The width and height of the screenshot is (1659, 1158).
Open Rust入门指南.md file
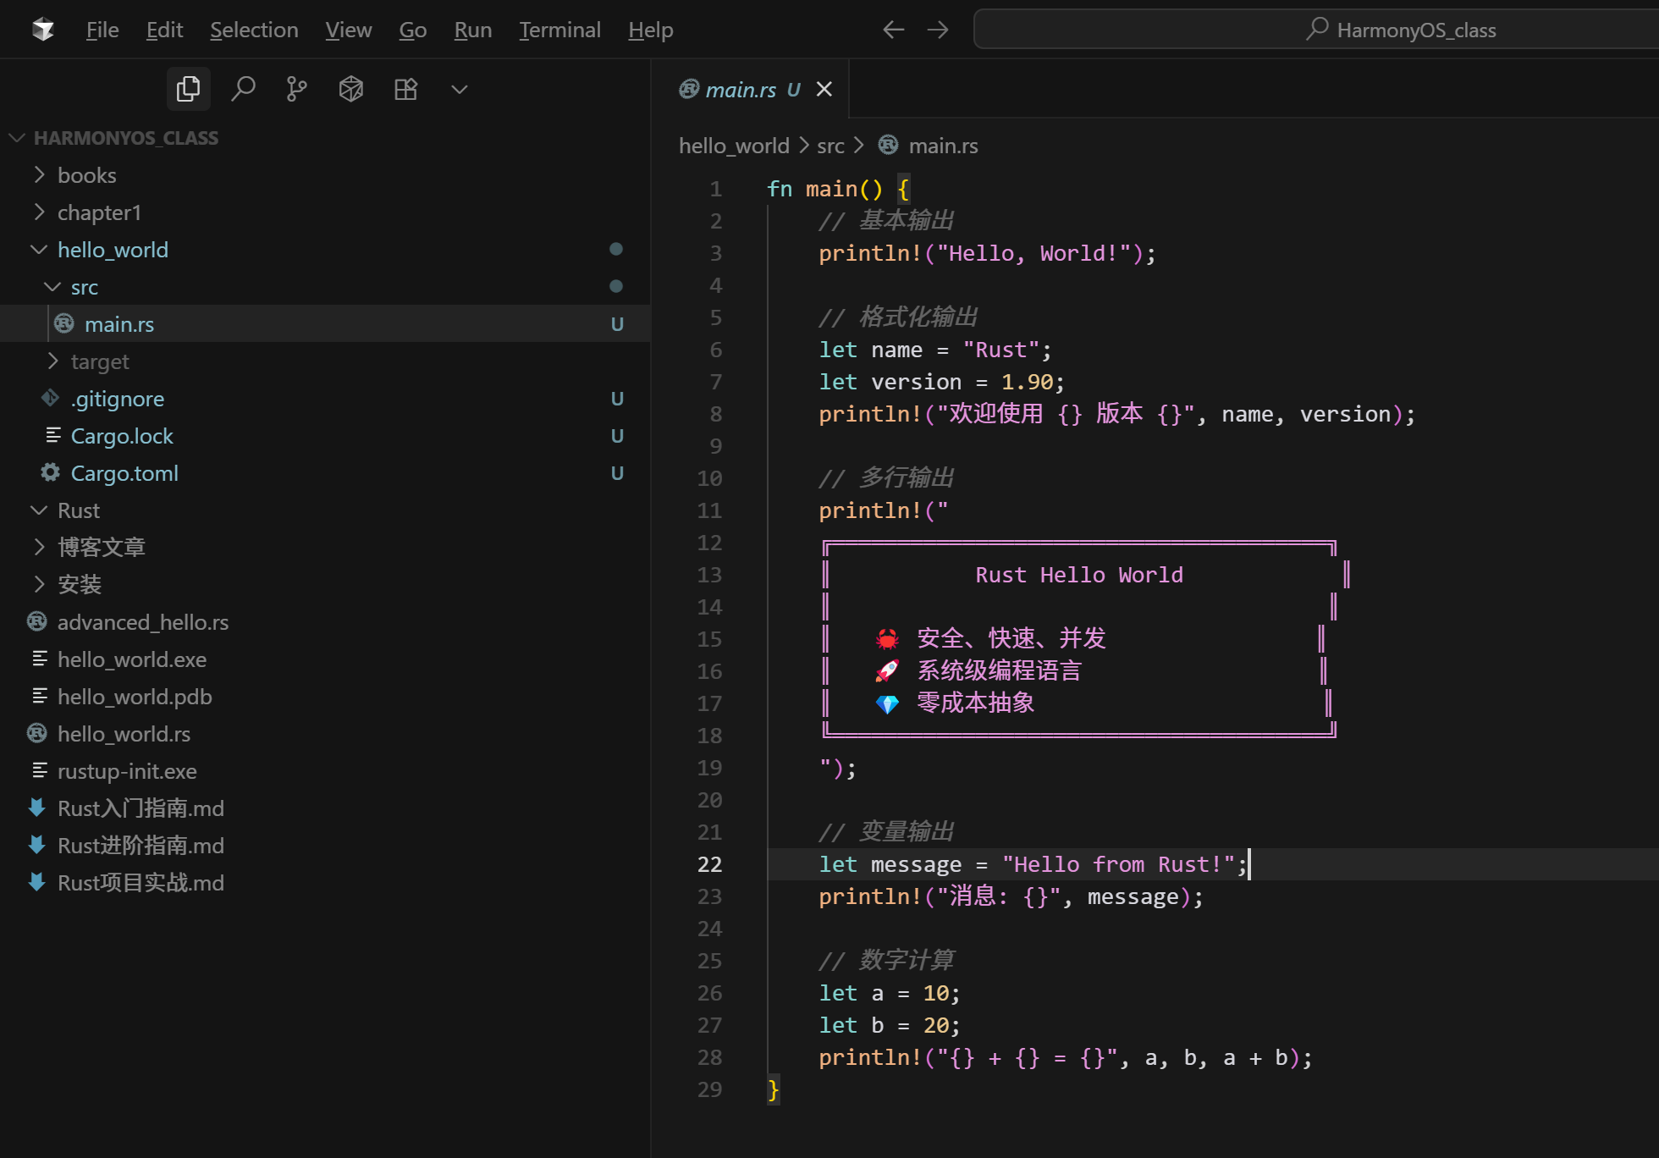point(325,808)
